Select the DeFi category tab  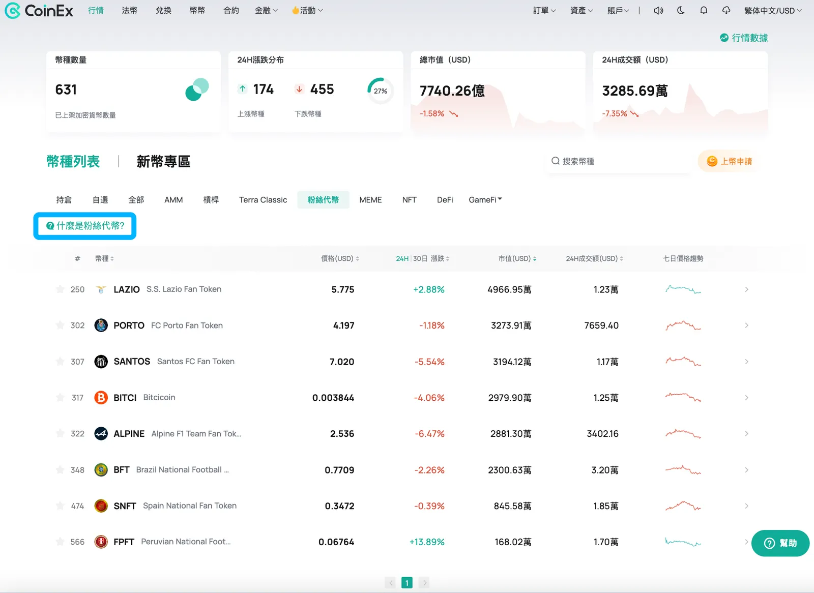tap(445, 200)
